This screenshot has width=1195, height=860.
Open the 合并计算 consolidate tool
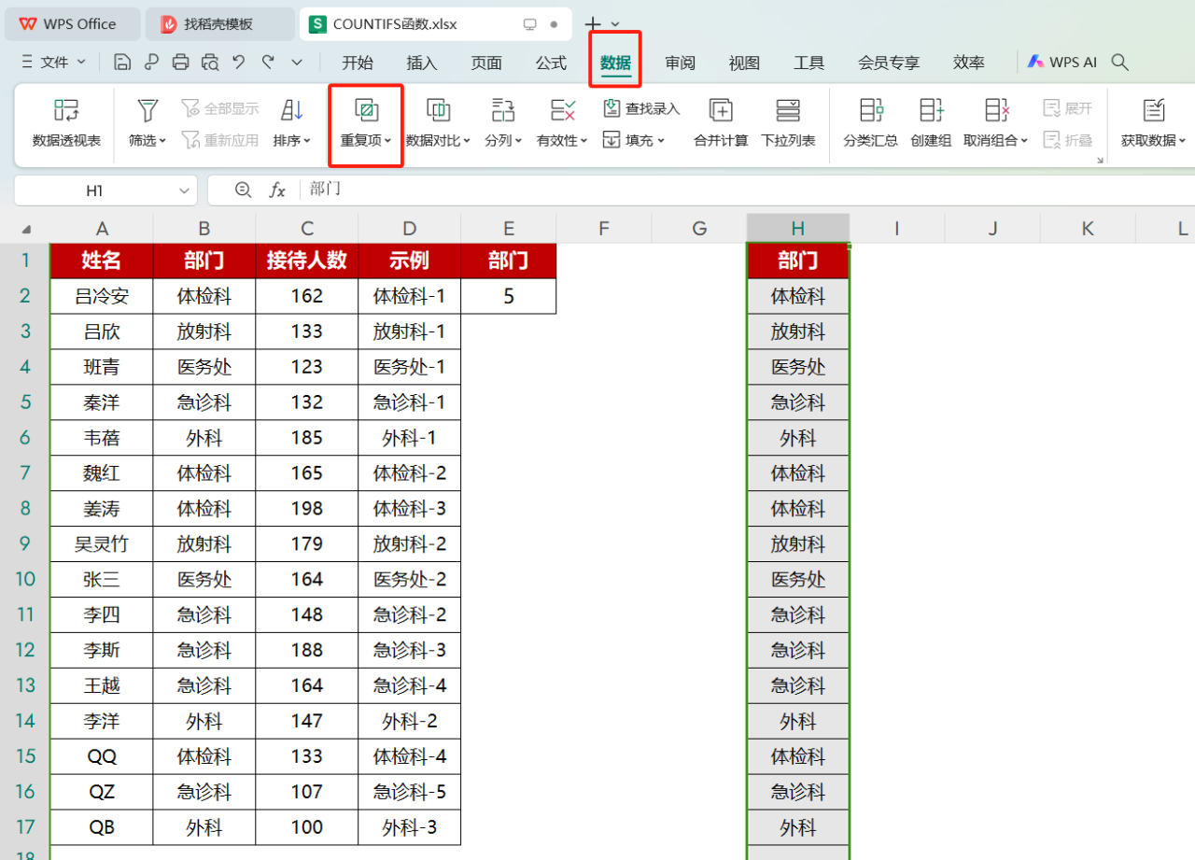coord(721,124)
